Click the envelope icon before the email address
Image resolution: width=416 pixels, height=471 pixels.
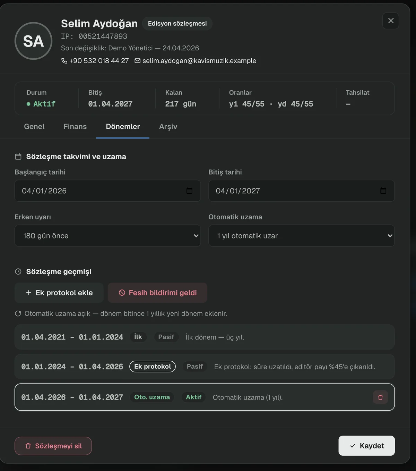(x=138, y=61)
